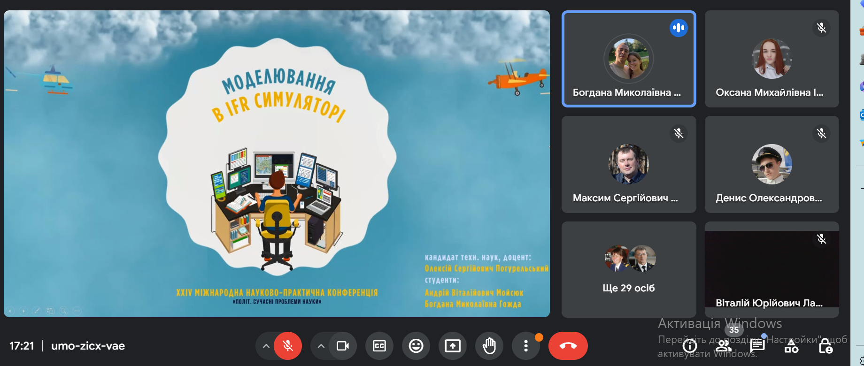
Task: Leave the call with the red hang-up button
Action: [568, 346]
